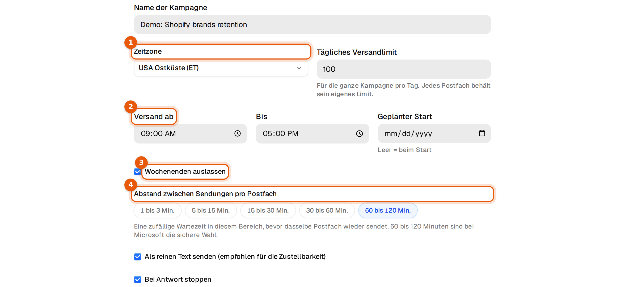This screenshot has height=287, width=625.
Task: Open clock picker in Bis field
Action: coord(359,133)
